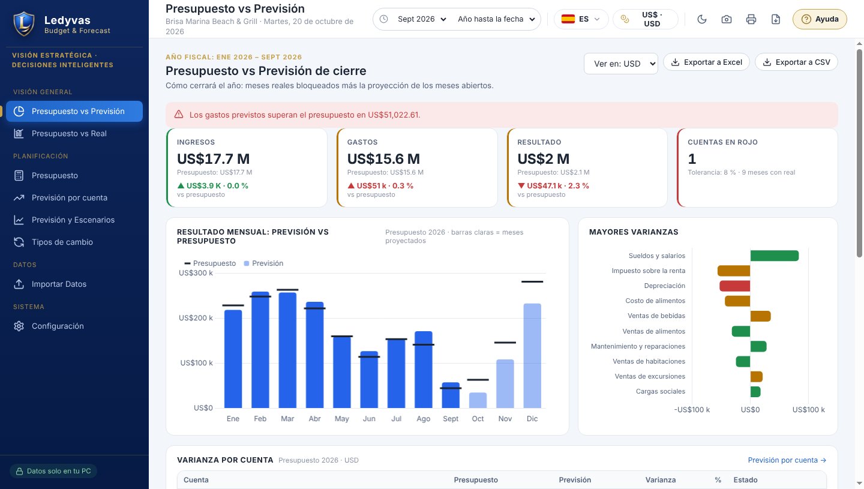This screenshot has height=489, width=864.
Task: Click the clock icon beside Sept 2026
Action: [384, 19]
